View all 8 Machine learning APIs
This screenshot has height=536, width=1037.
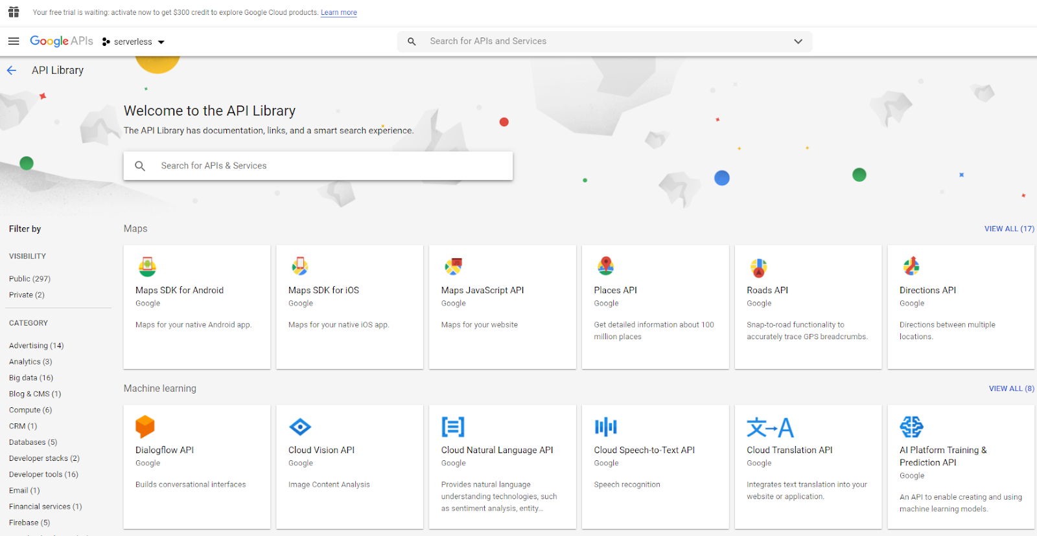[x=1012, y=388]
